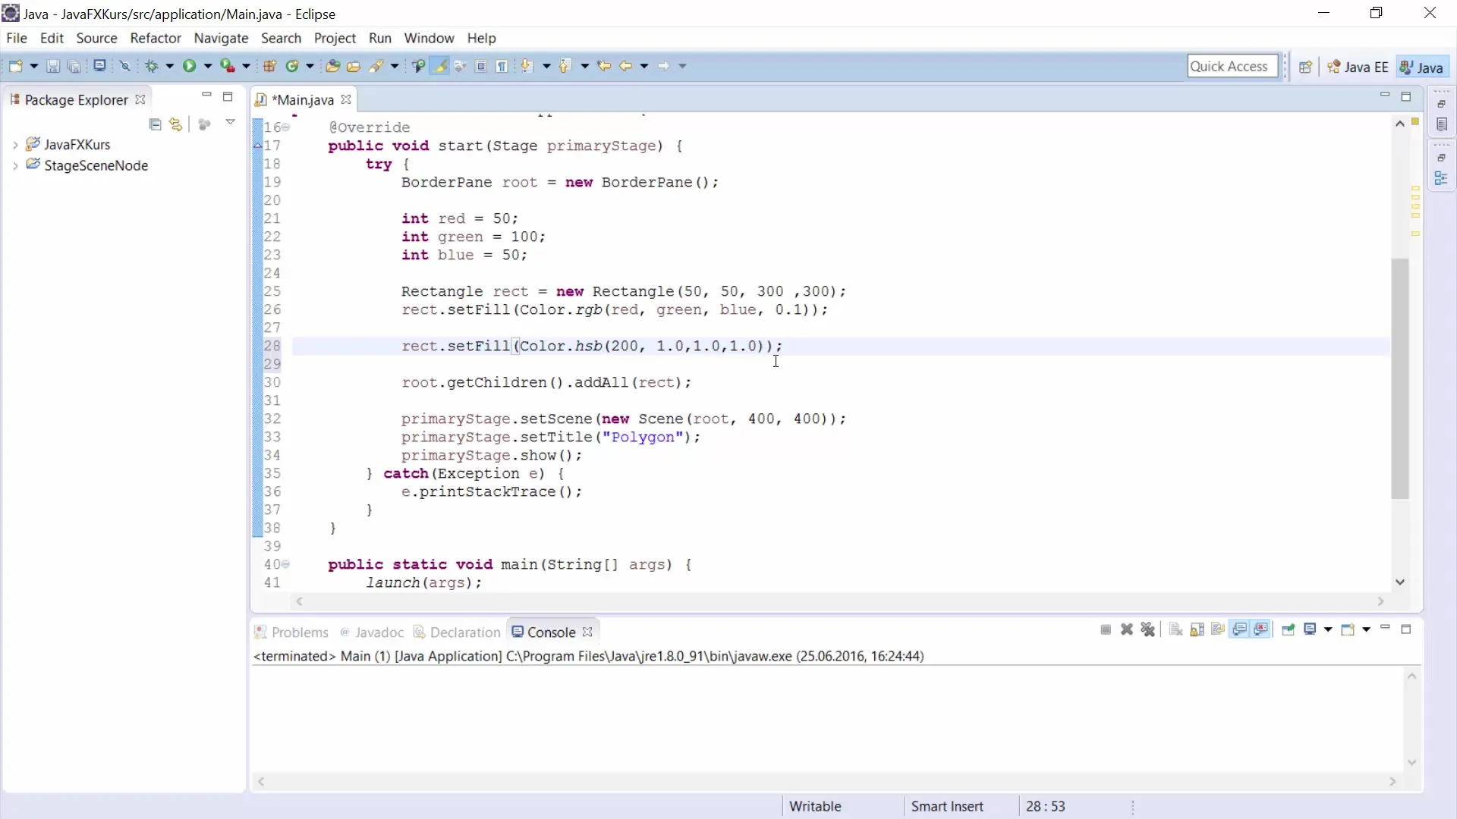Click the Save All icon
This screenshot has width=1457, height=819.
point(74,66)
